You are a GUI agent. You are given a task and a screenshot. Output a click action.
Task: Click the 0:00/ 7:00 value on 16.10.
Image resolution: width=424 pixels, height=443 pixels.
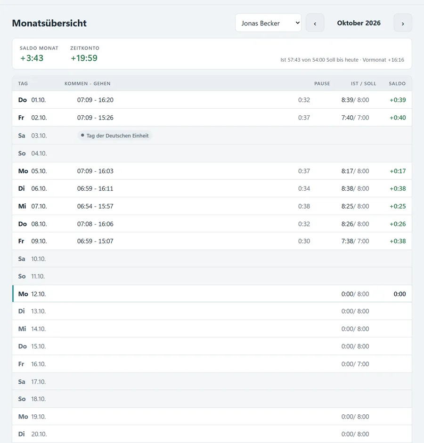pos(355,364)
